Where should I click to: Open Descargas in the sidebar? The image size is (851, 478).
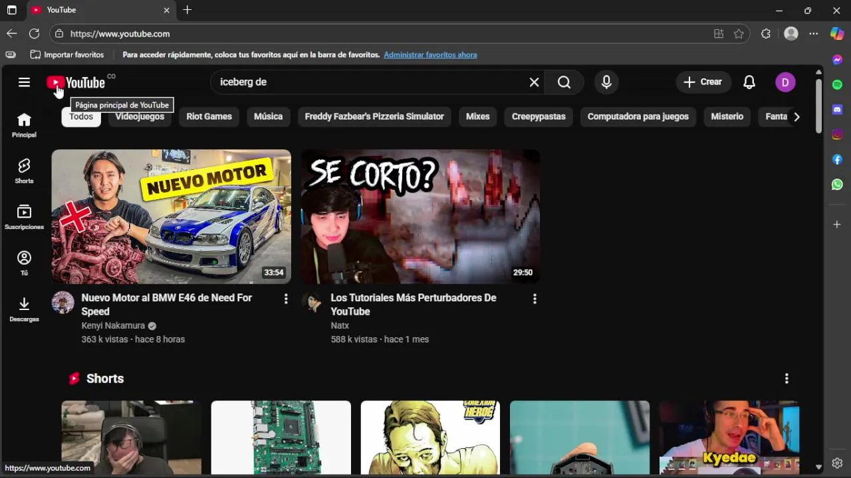(x=24, y=309)
